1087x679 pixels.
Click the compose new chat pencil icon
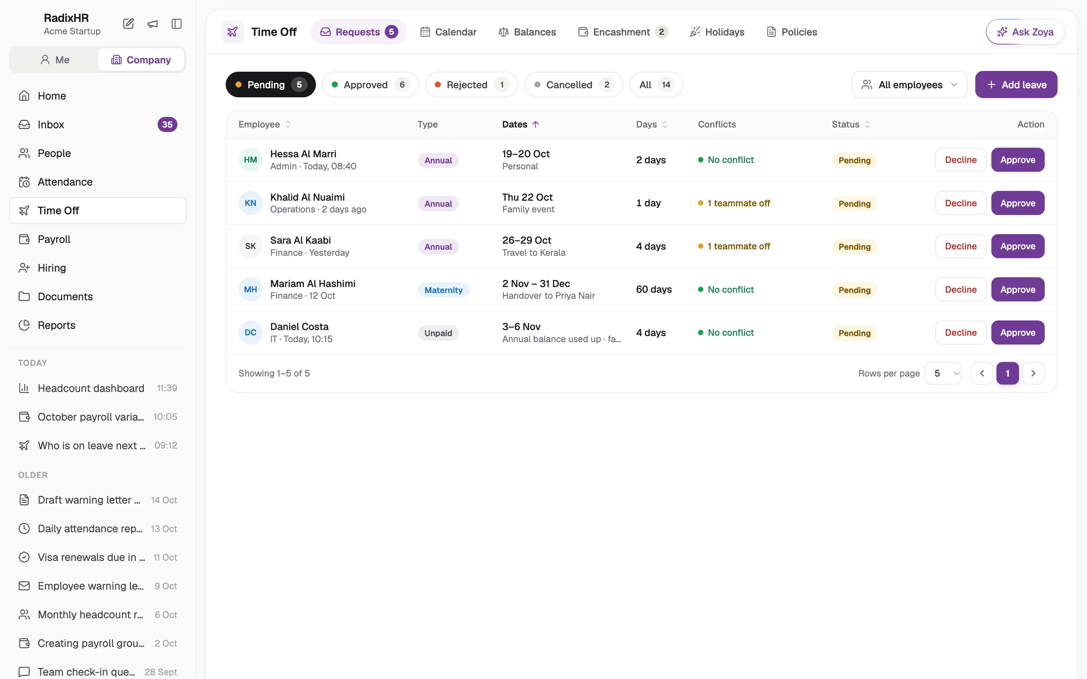(128, 24)
